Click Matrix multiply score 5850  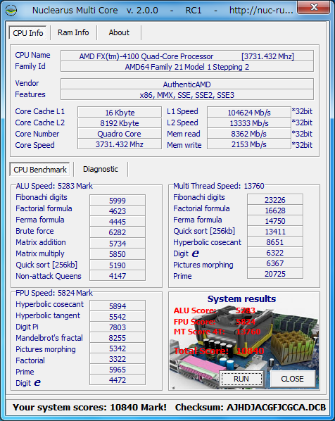coord(118,254)
